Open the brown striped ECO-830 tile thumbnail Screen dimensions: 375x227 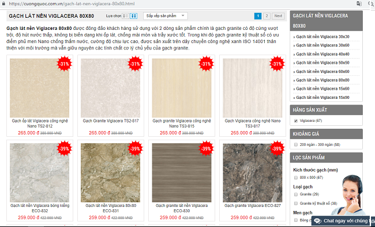182,172
